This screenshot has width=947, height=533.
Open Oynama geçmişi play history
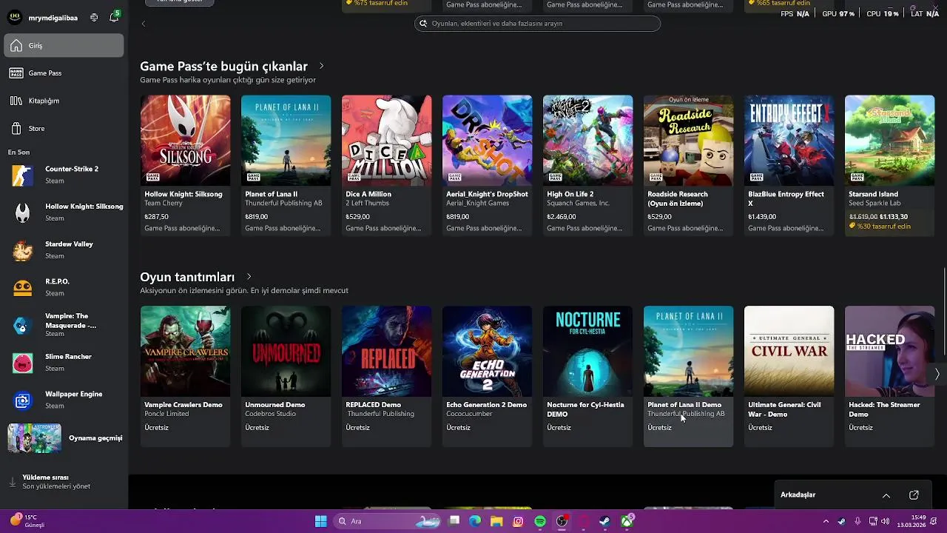pos(64,438)
